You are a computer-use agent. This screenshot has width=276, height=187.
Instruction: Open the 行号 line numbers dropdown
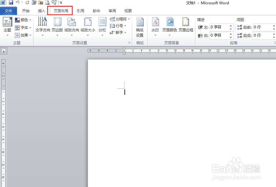tap(118, 26)
